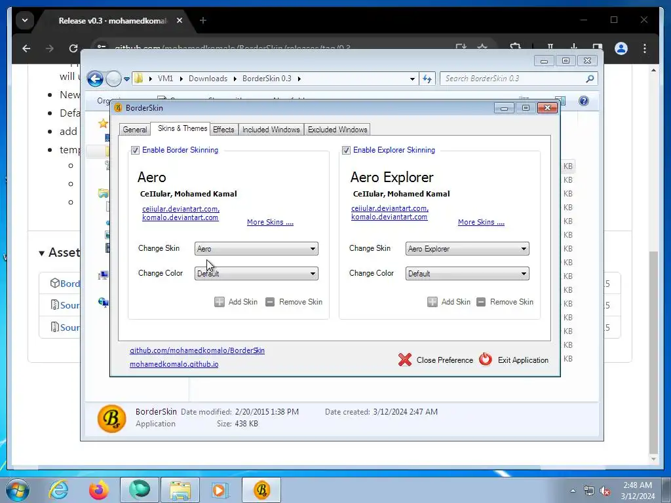
Task: Open border Change Color Default dropdown
Action: (x=256, y=273)
